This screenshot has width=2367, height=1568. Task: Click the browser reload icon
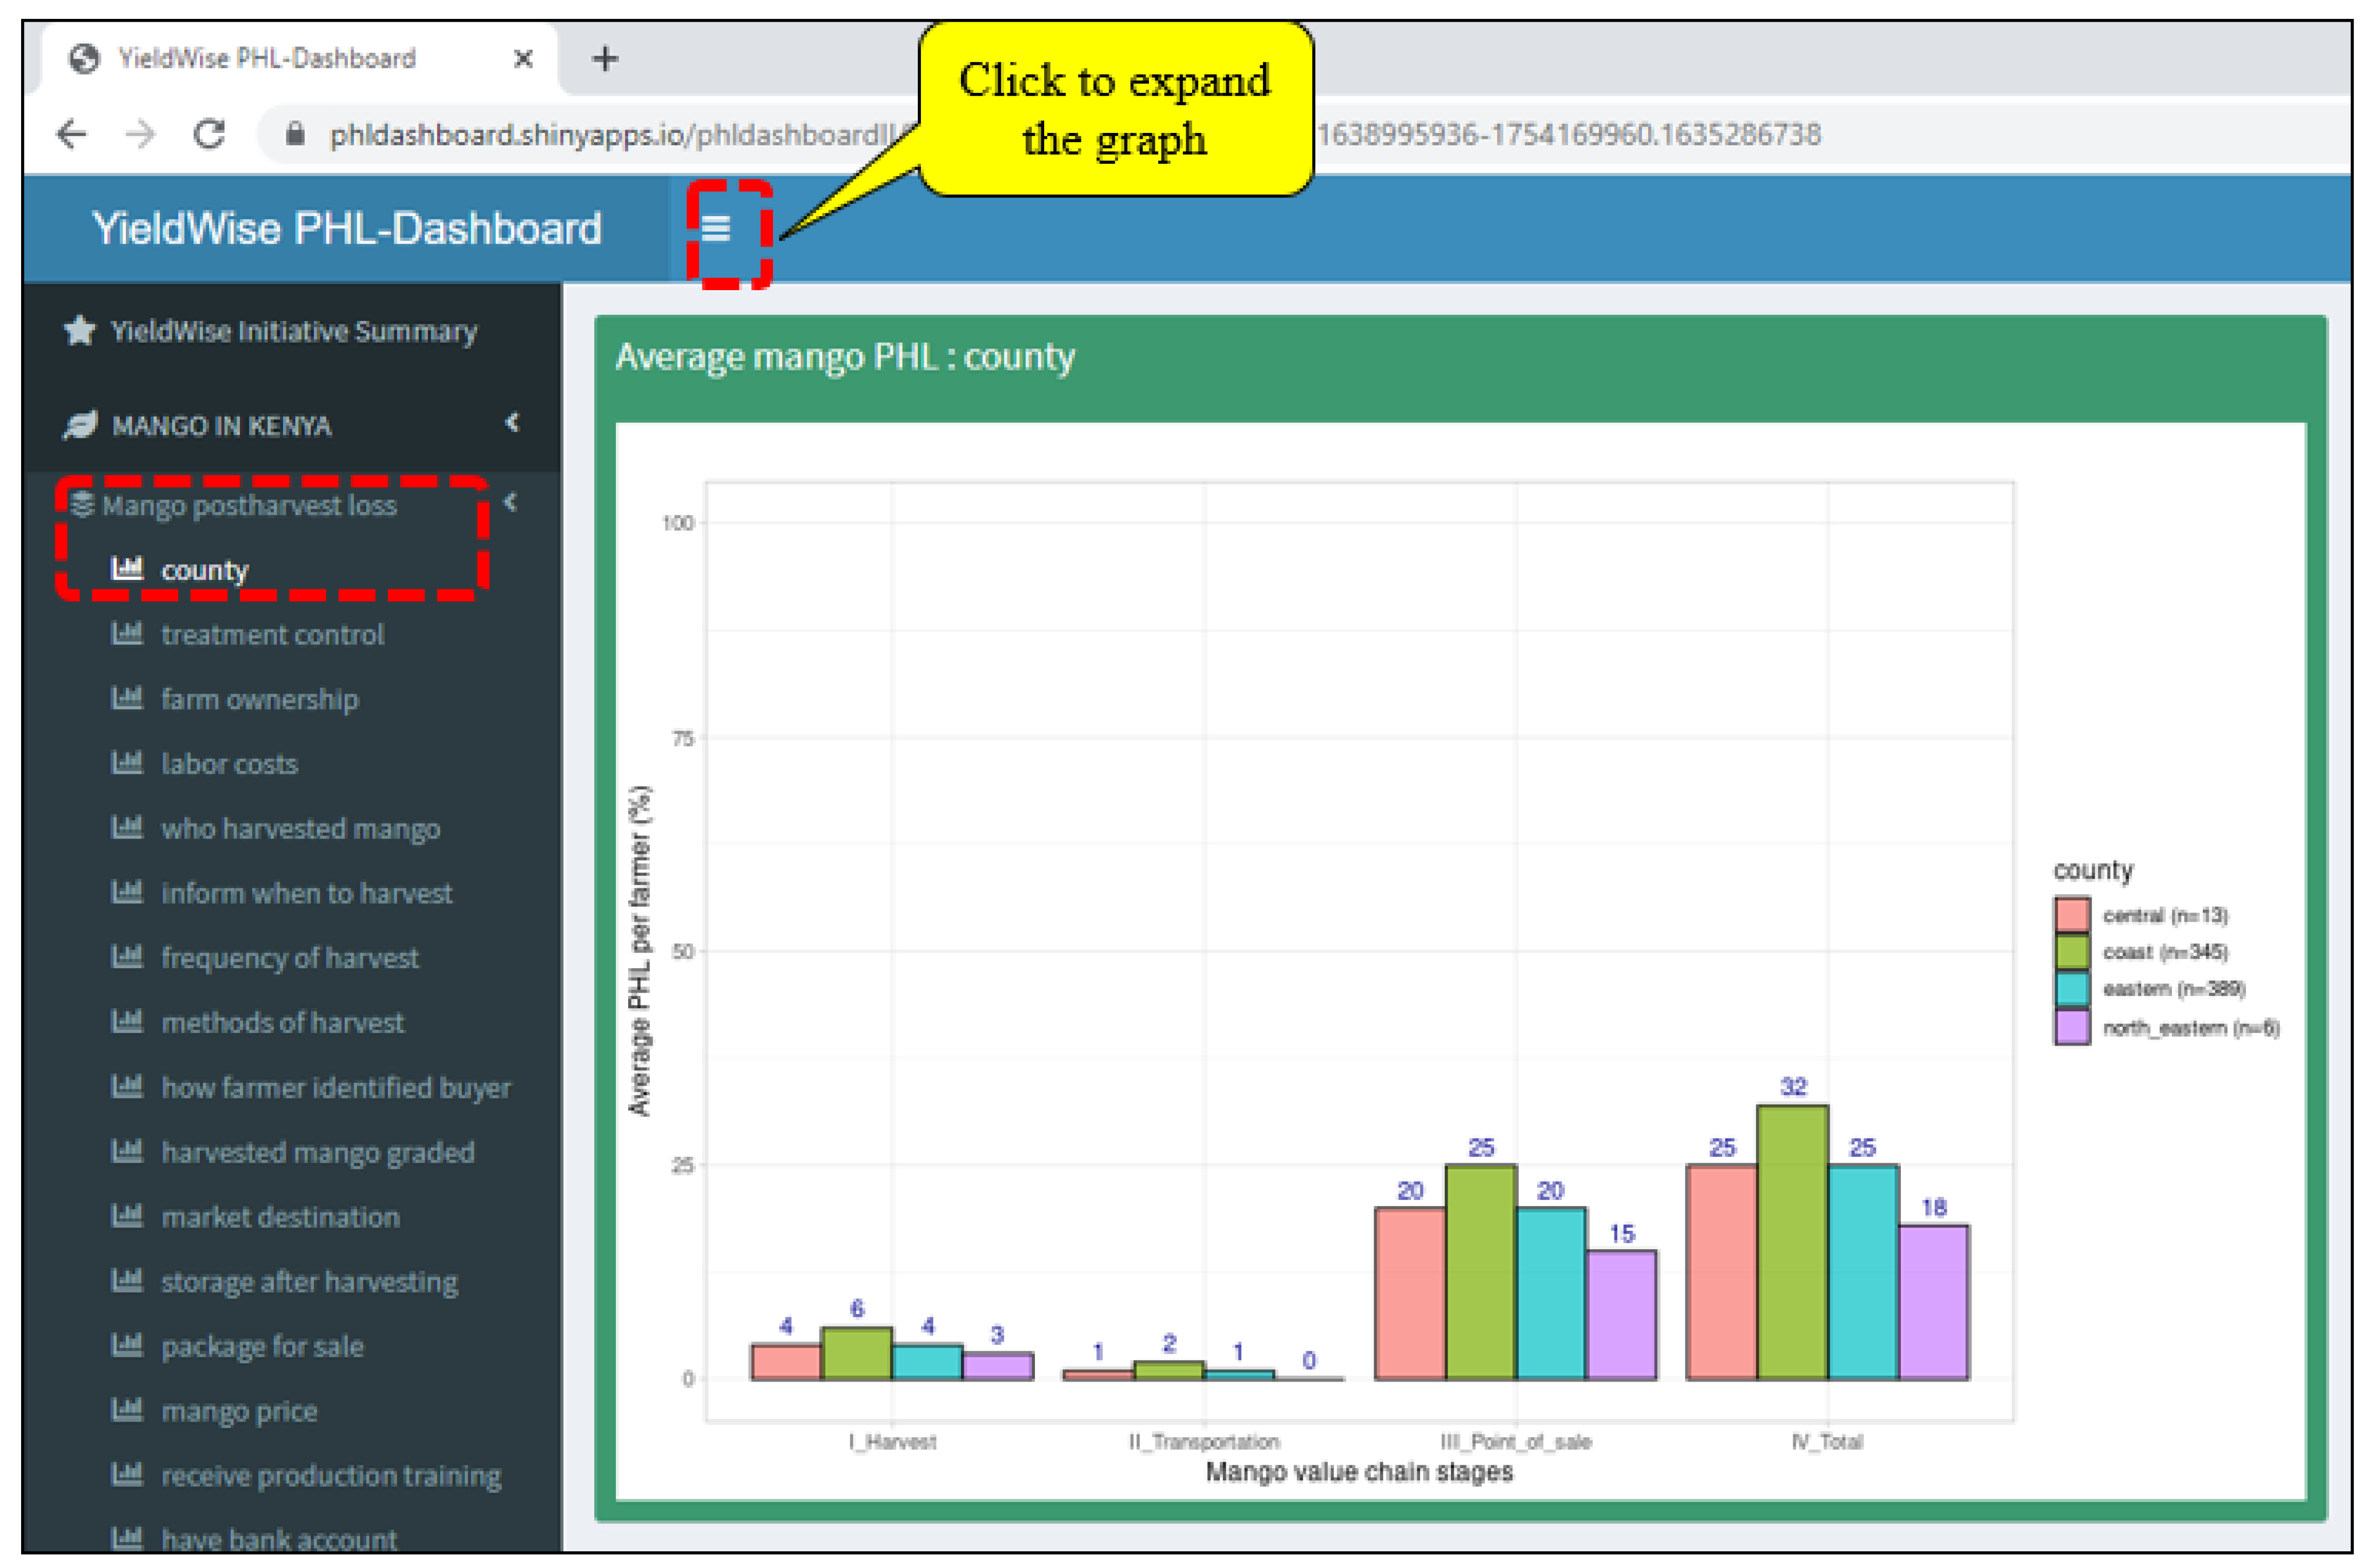point(209,134)
